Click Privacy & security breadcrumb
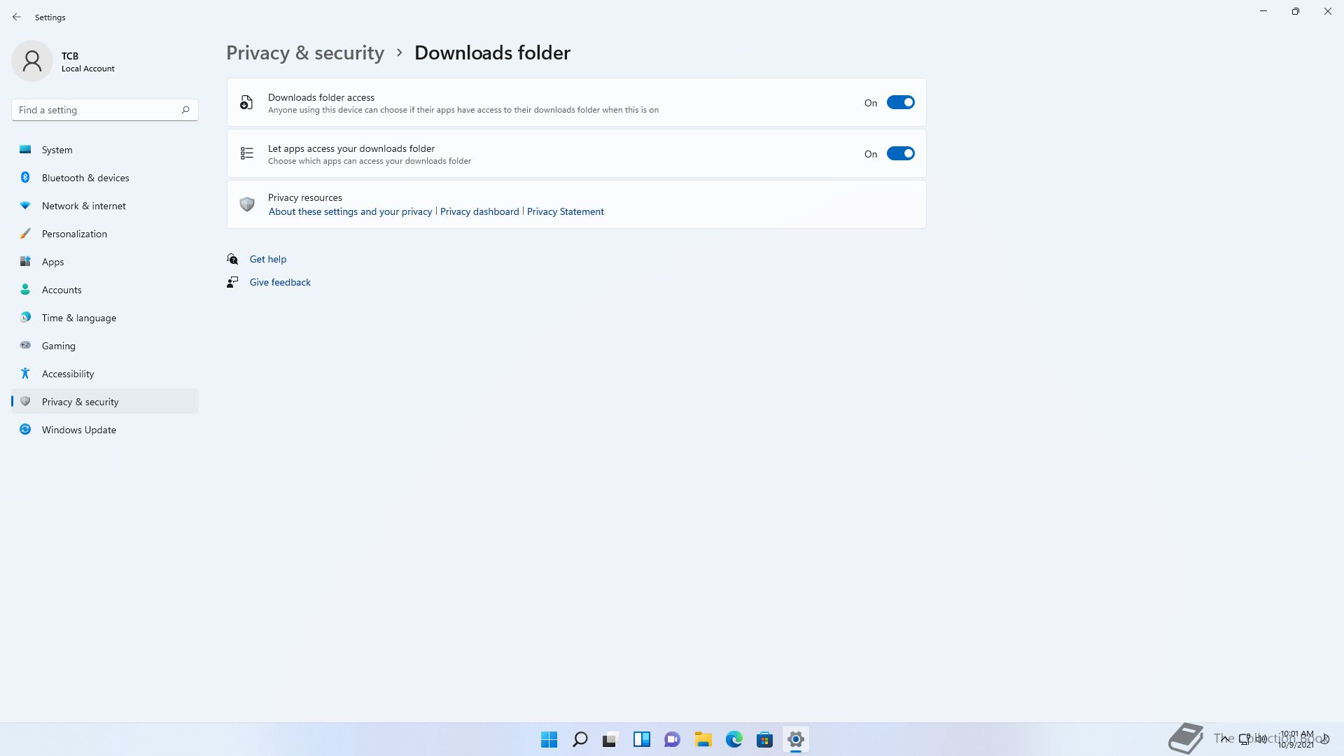This screenshot has height=756, width=1344. coord(305,53)
